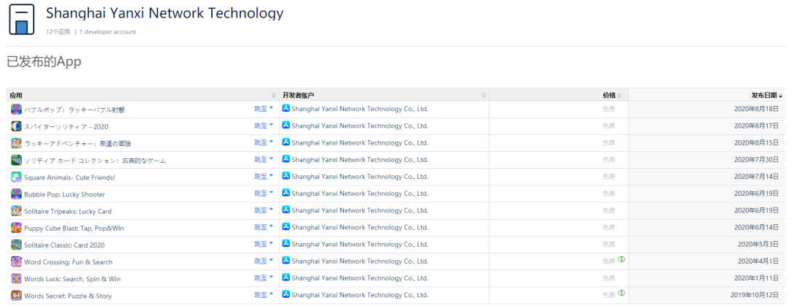Sort table by 价格 column header
This screenshot has width=789, height=306.
[x=609, y=96]
